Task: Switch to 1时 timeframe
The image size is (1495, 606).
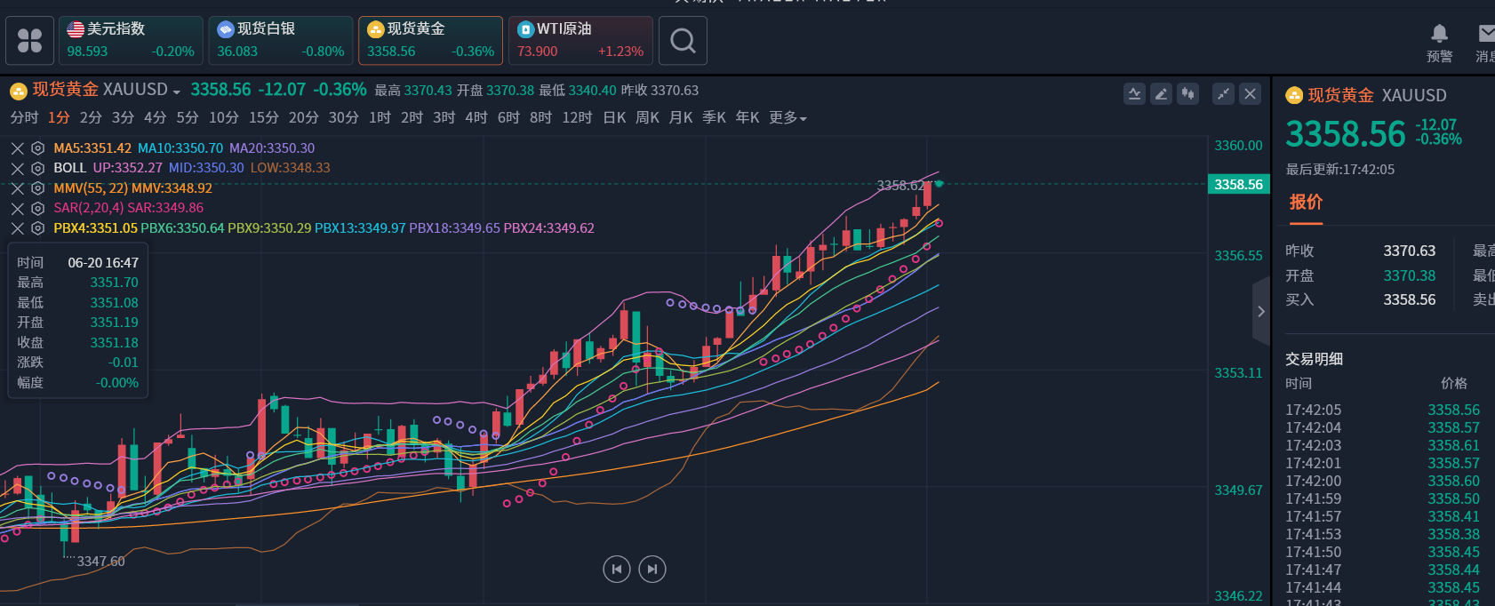Action: [x=380, y=117]
